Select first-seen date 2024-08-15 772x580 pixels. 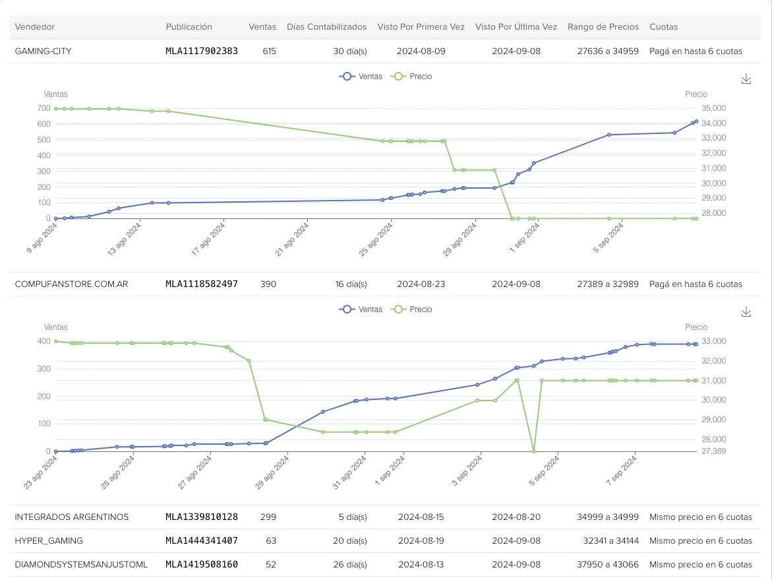coord(421,517)
